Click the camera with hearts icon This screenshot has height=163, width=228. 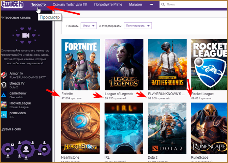click(x=26, y=35)
